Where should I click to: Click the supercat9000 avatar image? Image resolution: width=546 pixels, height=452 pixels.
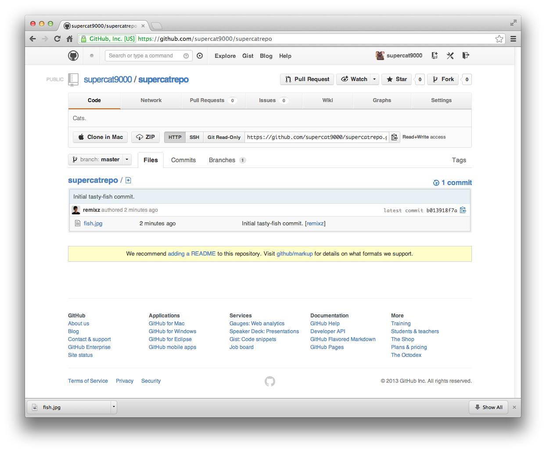click(x=380, y=55)
